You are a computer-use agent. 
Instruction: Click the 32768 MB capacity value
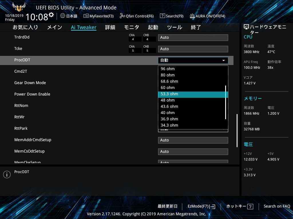[x=252, y=129]
